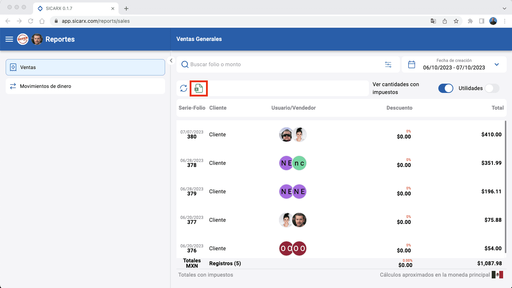Open a new browser tab

pos(126,9)
